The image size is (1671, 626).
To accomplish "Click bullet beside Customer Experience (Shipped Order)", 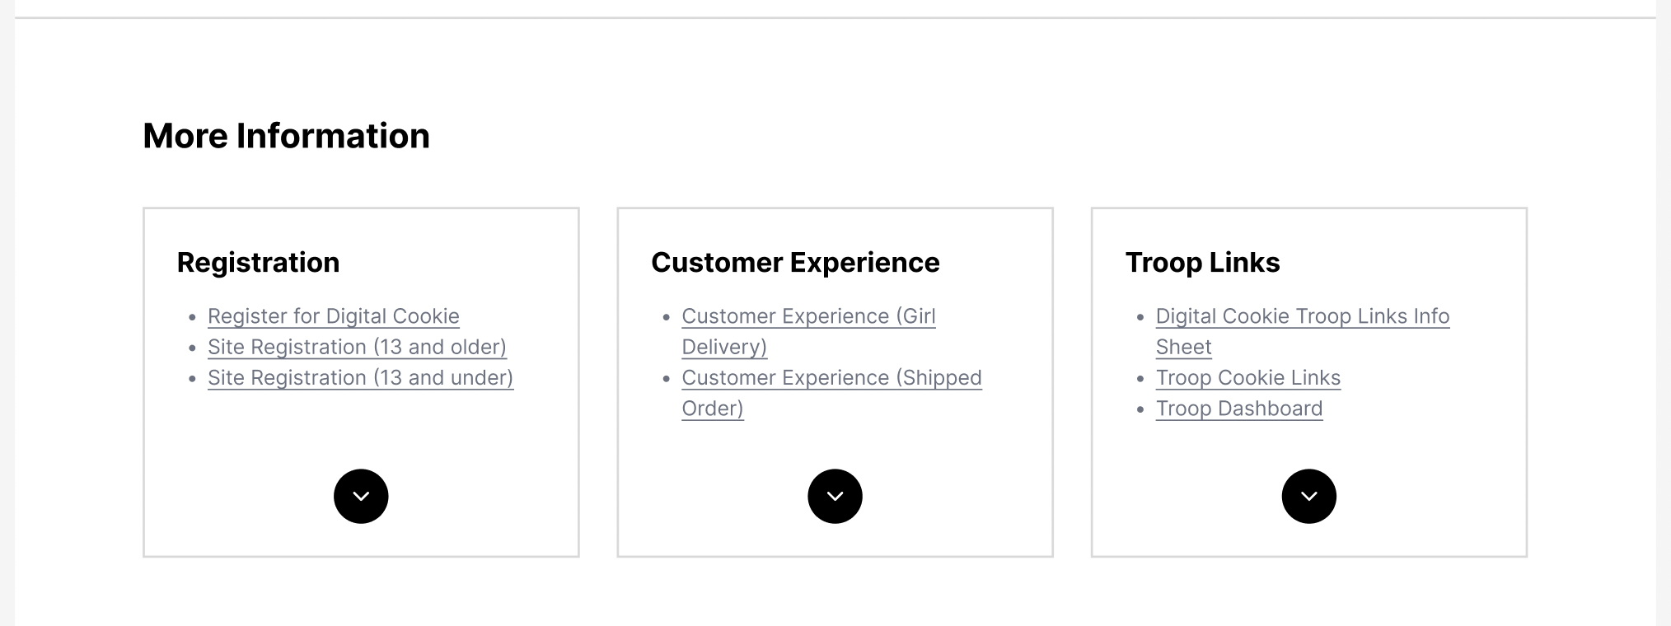I will click(667, 379).
